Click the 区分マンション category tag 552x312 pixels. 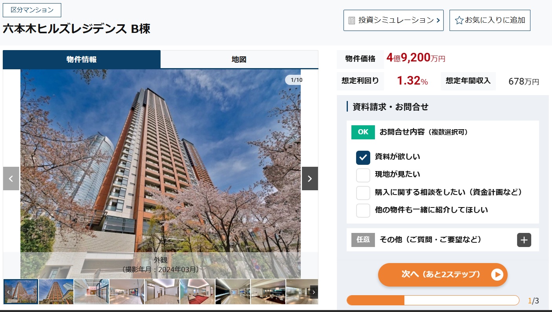(x=32, y=10)
